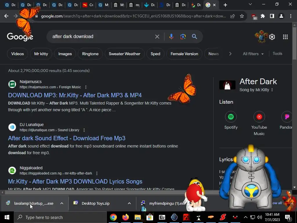Screen dimensions: 297x223
Task: Select the Mr kitty filter chip
Action: 41,54
